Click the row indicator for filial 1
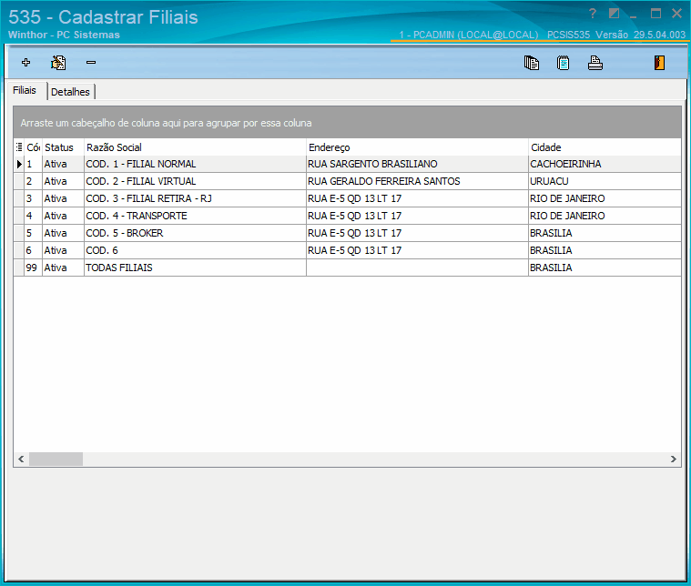Screen dimensions: 691x586 [19, 164]
